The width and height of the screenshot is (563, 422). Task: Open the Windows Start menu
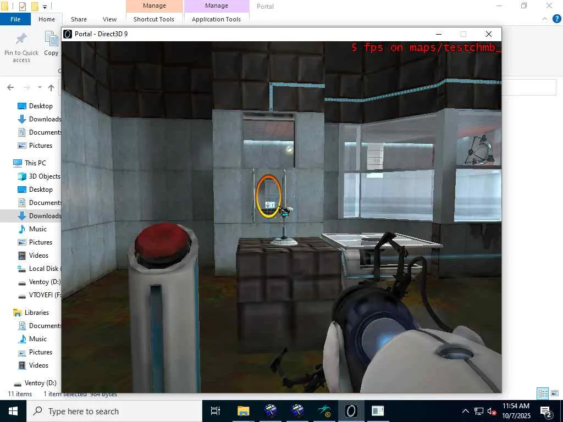click(13, 411)
